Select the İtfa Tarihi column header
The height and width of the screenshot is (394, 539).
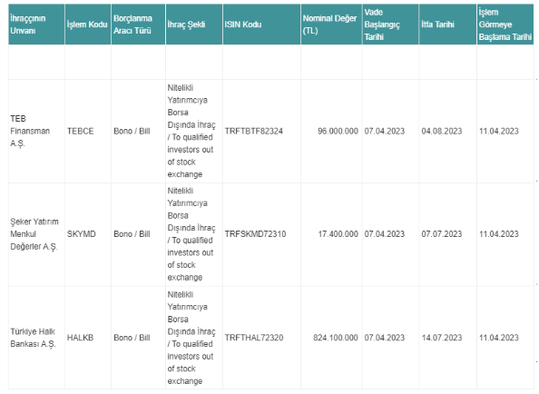coord(448,25)
